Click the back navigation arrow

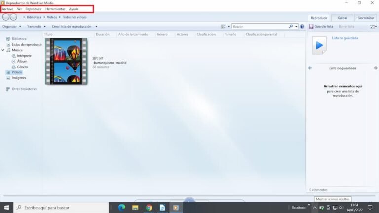click(6, 17)
